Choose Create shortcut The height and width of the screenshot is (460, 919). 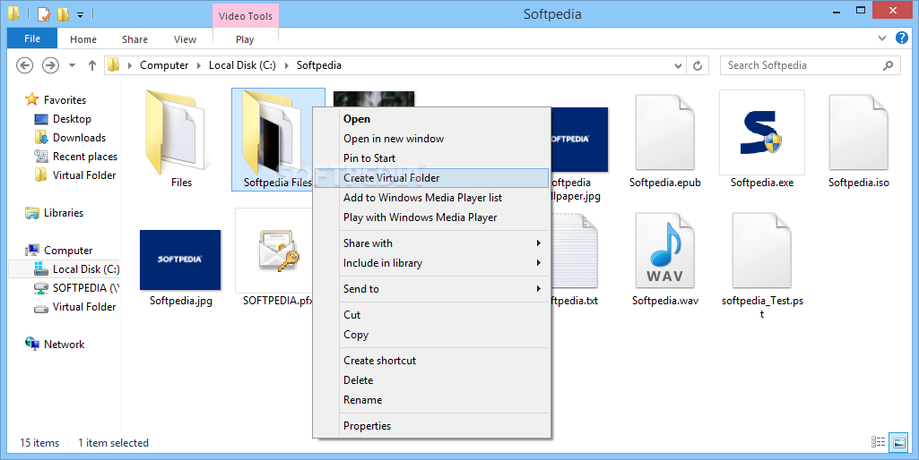(x=431, y=361)
